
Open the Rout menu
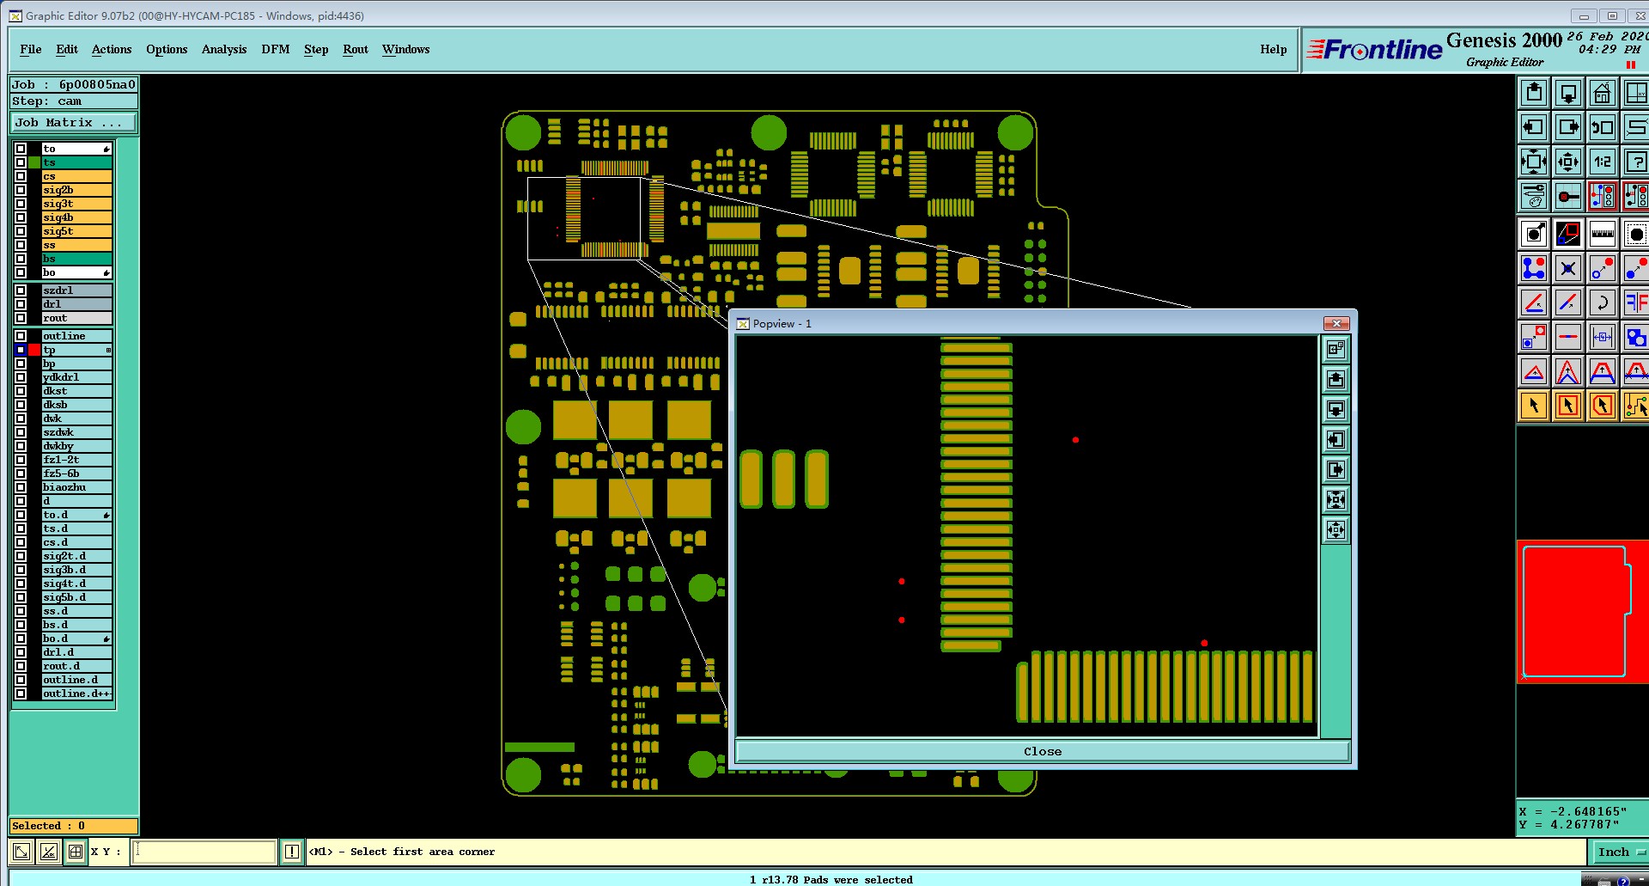click(x=356, y=49)
